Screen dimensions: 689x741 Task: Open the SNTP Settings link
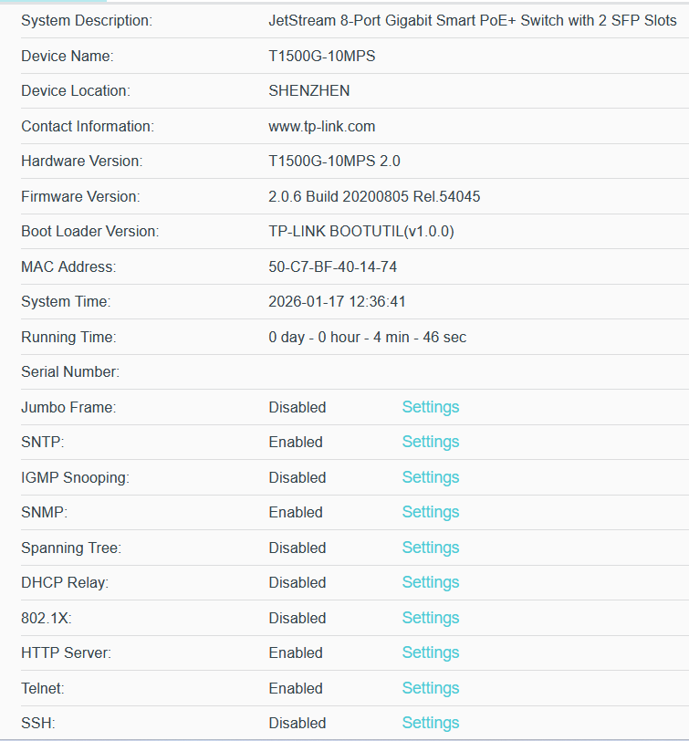430,442
